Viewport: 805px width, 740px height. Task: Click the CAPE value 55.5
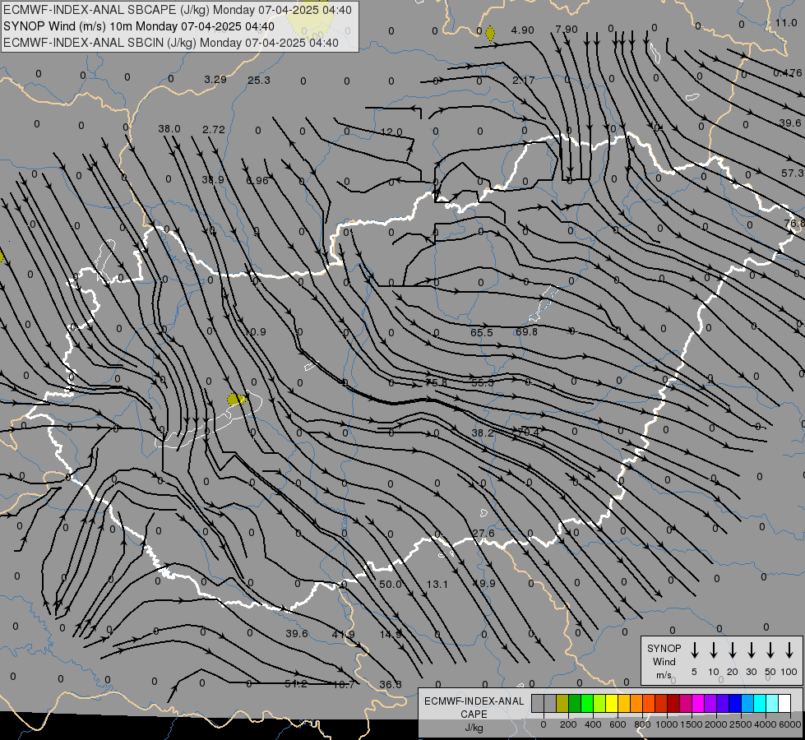pos(483,382)
